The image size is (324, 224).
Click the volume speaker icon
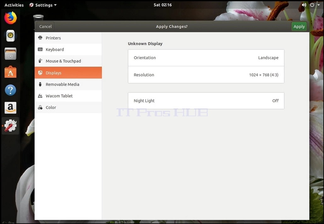click(304, 5)
